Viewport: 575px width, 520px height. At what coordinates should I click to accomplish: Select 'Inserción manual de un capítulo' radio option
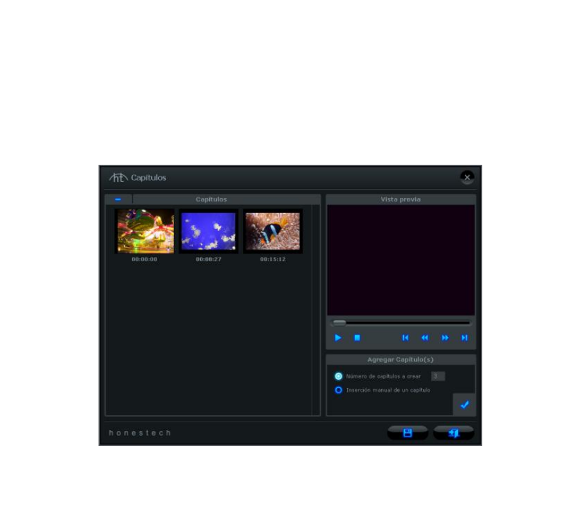pyautogui.click(x=339, y=390)
